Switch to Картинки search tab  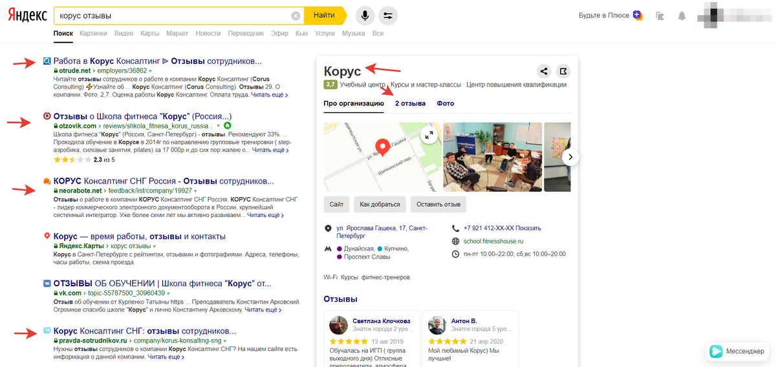94,34
